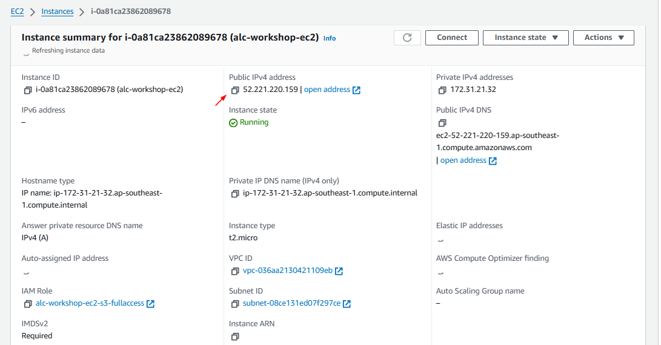Open the vpc-036aa2130421109eb link

point(287,271)
